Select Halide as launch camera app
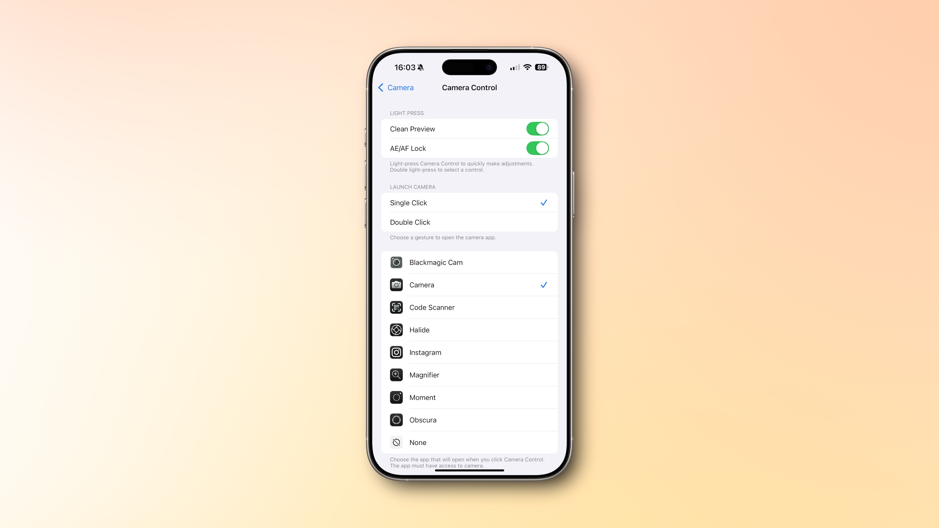 click(469, 329)
